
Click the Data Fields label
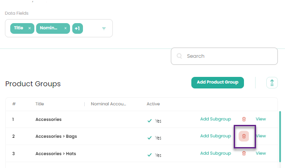(x=17, y=13)
